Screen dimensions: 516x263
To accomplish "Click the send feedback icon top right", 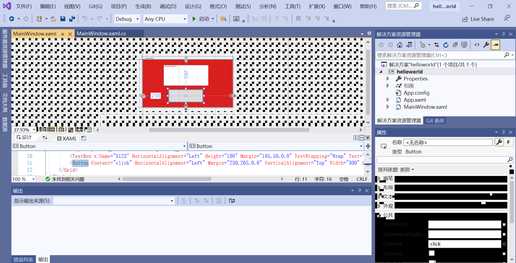I will [507, 18].
